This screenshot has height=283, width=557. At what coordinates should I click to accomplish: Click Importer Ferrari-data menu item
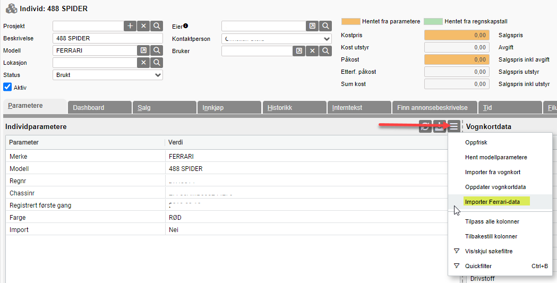[500, 202]
